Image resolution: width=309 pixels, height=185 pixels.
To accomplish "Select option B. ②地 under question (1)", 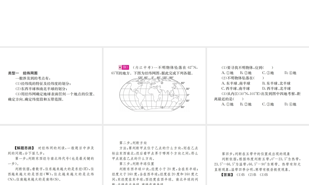I will pyautogui.click(x=246, y=73).
